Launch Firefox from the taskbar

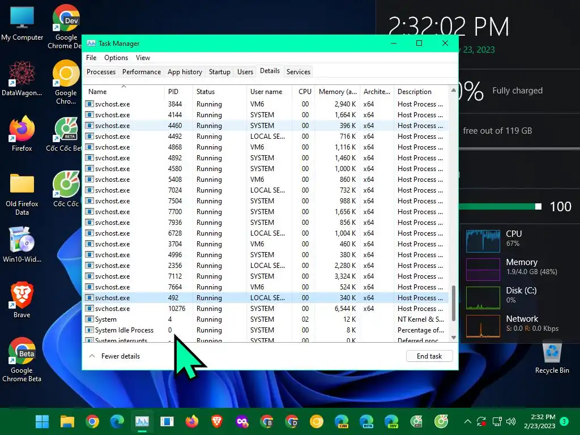[x=191, y=421]
